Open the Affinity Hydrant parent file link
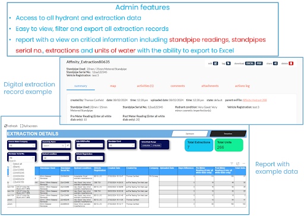The height and width of the screenshot is (216, 304). point(255,100)
